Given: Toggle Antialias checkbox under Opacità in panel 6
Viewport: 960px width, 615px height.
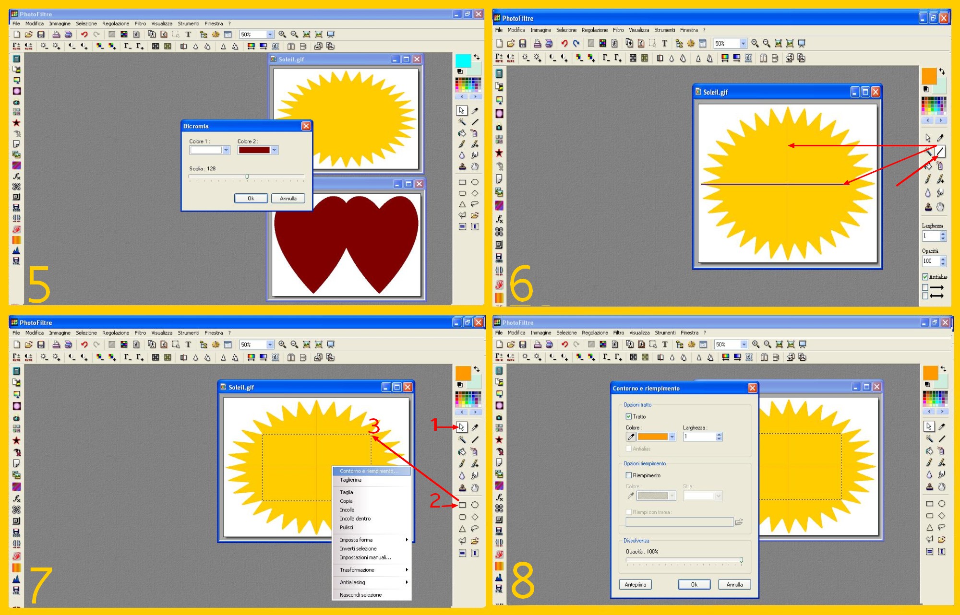Looking at the screenshot, I should pos(925,277).
